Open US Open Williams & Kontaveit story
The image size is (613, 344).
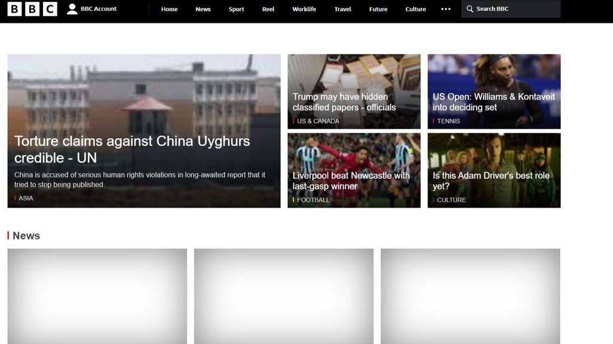click(x=493, y=102)
